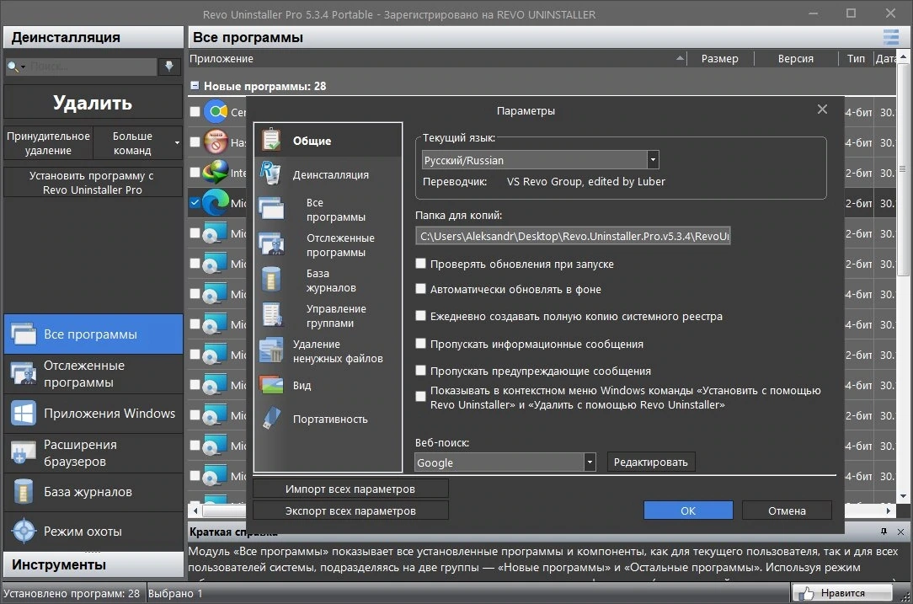Click the horizontal scrollbar right arrow
The image size is (913, 604).
tap(888, 510)
